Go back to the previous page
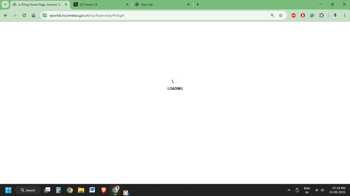Viewport: 350px width, 196px height. click(x=6, y=15)
